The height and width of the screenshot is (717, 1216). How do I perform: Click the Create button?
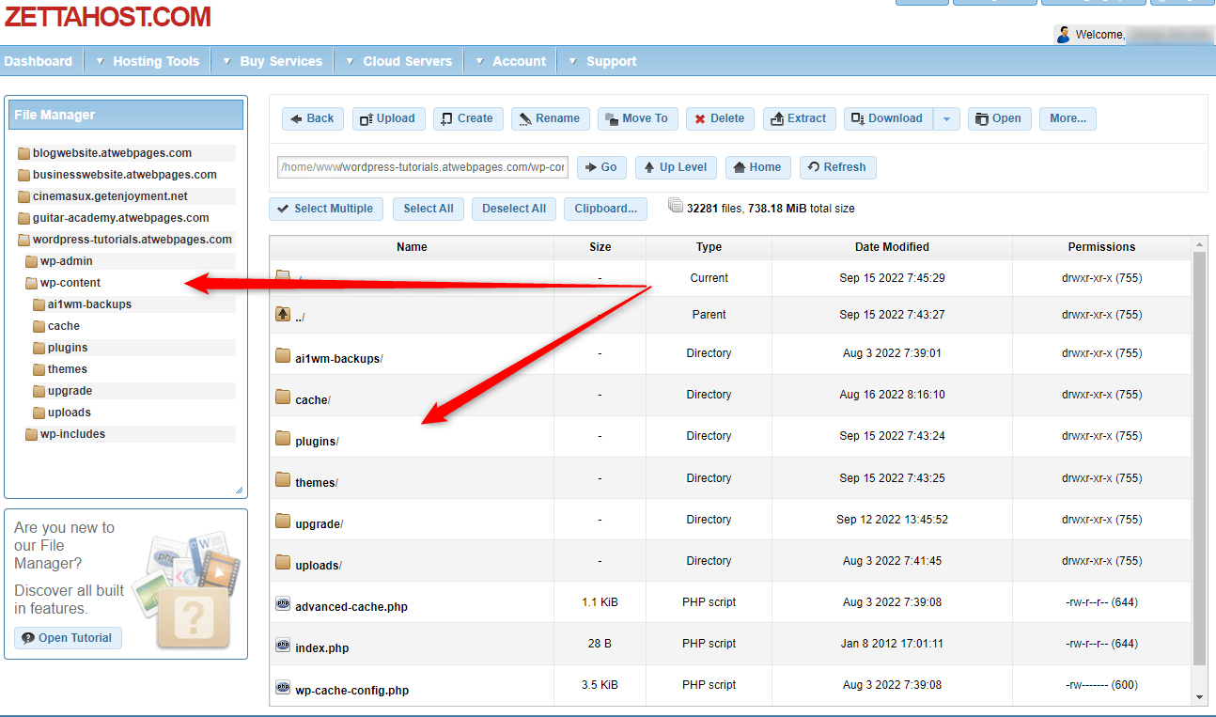pos(468,118)
